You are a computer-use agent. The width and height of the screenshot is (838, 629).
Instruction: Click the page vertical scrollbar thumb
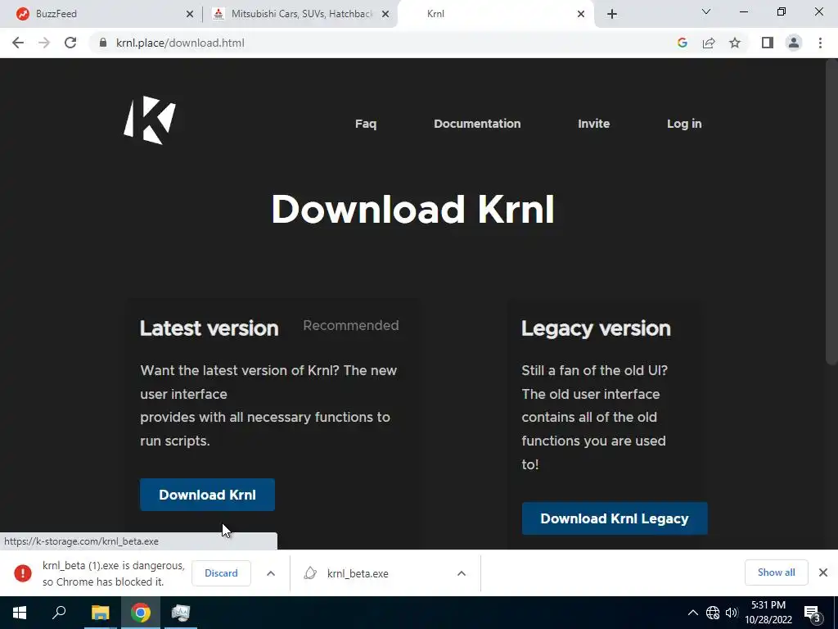(x=831, y=212)
